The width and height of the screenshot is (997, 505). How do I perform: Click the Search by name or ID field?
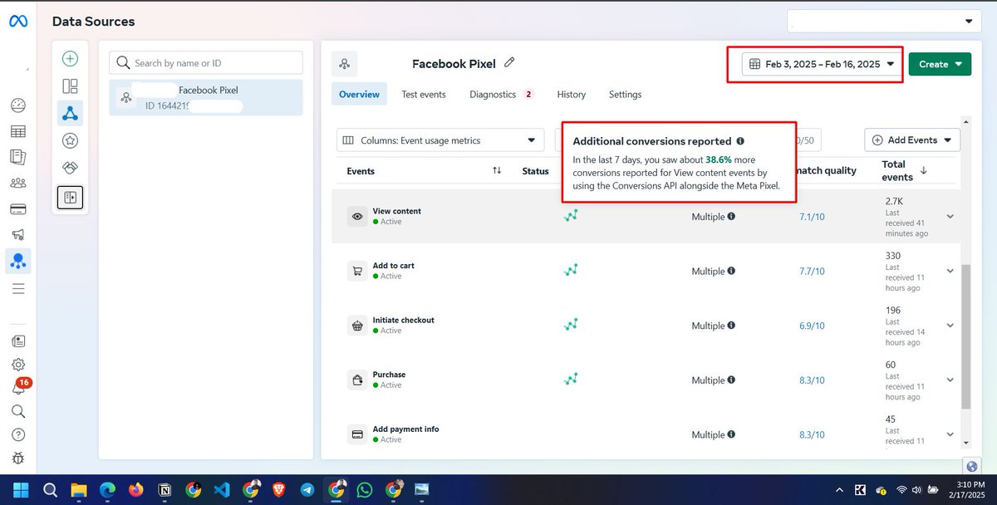(x=206, y=62)
